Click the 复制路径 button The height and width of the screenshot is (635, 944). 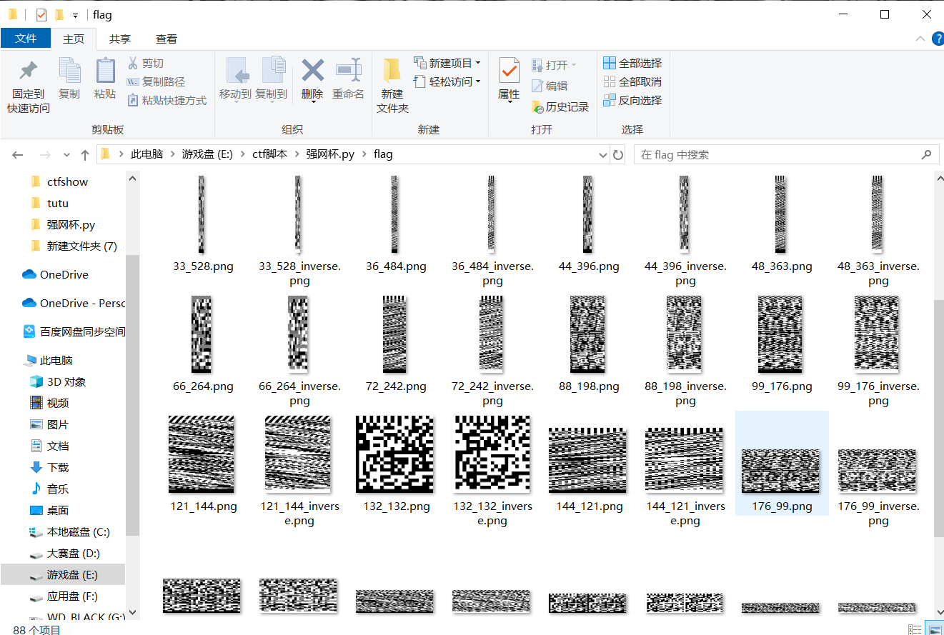pyautogui.click(x=156, y=81)
